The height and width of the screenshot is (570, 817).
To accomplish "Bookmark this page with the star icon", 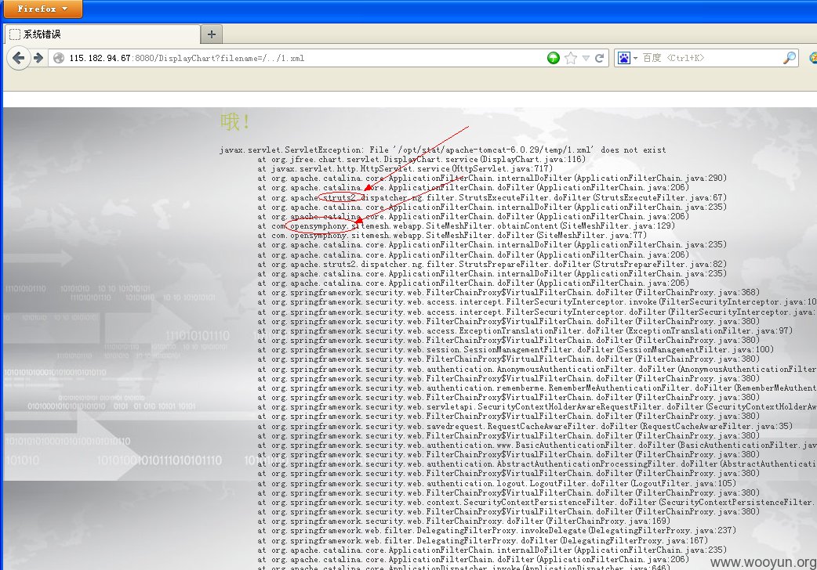I will (x=571, y=58).
